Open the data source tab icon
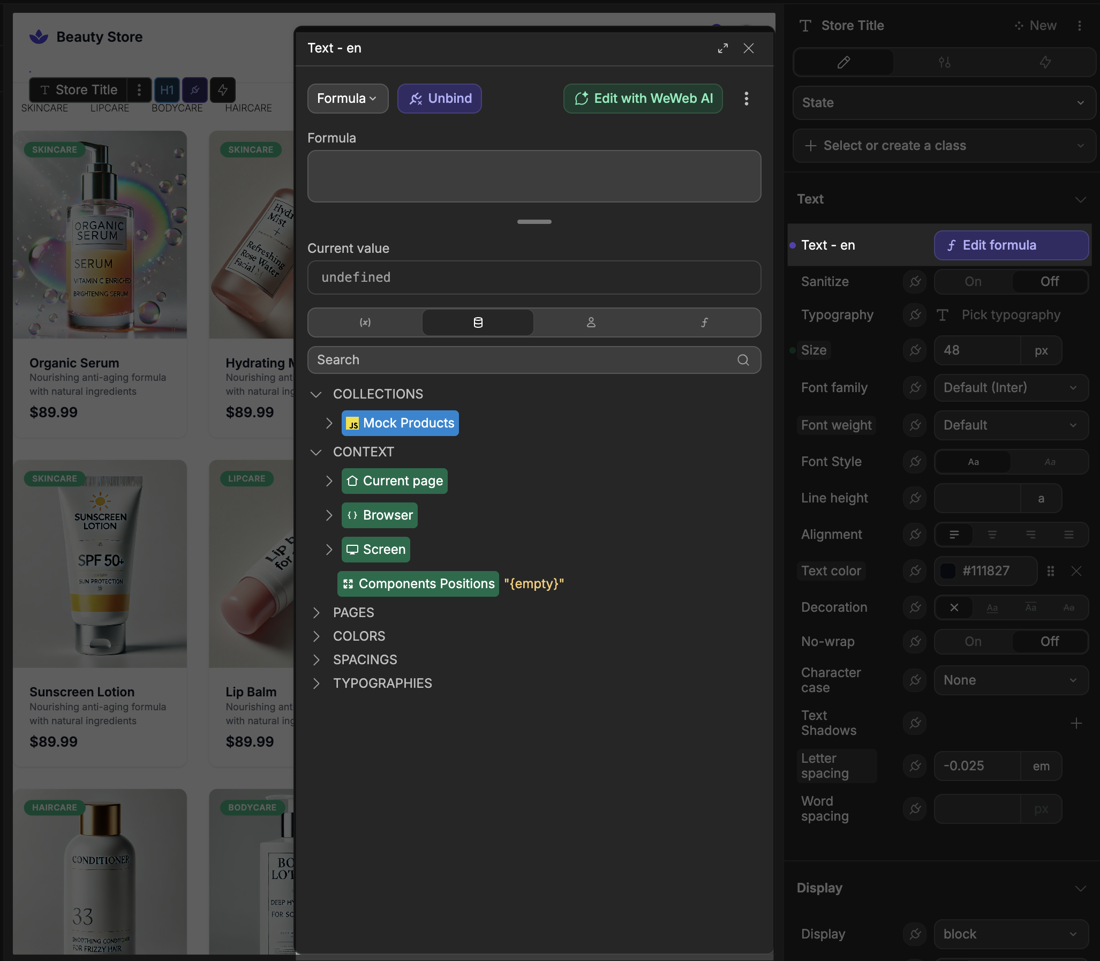The image size is (1100, 961). (x=478, y=322)
